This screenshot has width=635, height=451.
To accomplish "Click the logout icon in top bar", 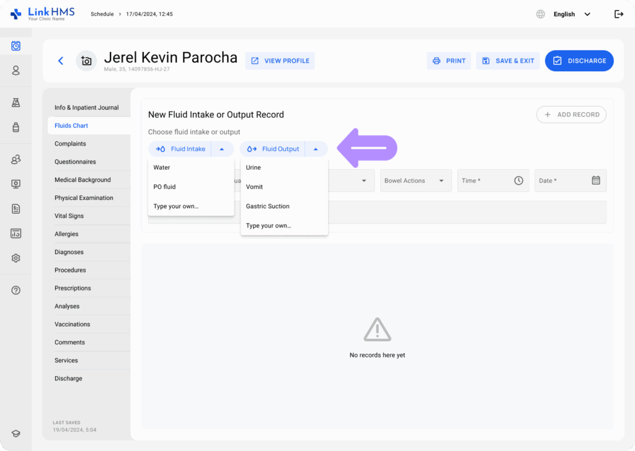I will point(618,14).
